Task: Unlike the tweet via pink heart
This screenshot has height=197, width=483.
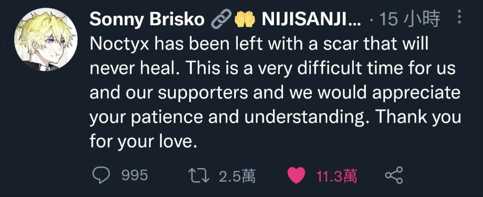Action: tap(296, 175)
